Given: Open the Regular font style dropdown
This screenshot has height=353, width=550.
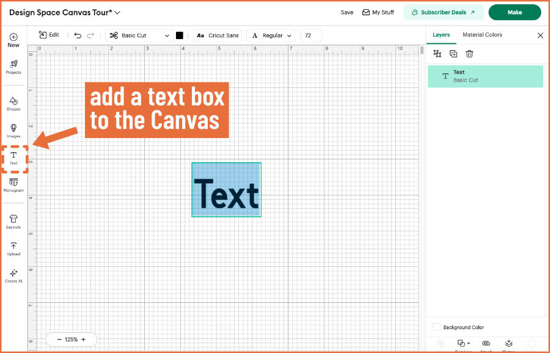Looking at the screenshot, I should (x=271, y=35).
